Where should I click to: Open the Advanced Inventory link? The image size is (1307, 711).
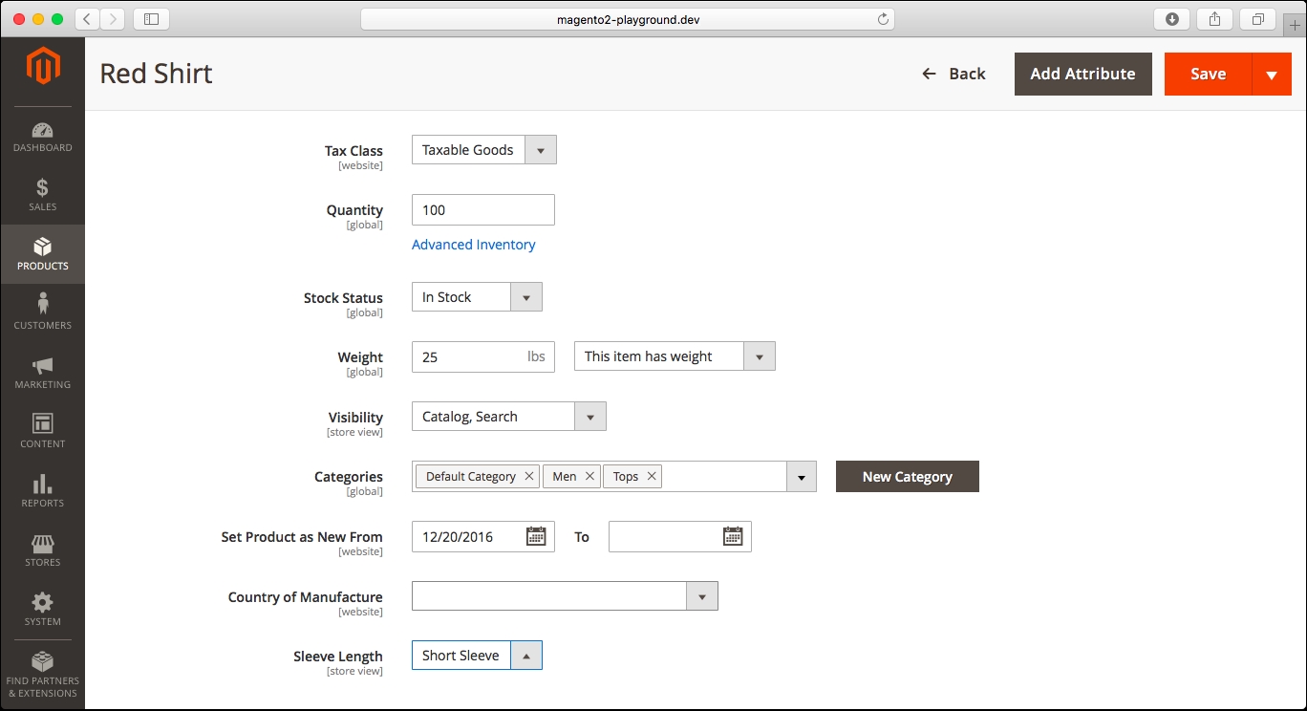pos(474,245)
